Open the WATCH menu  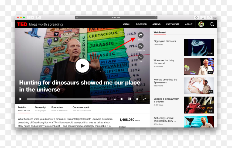(x=126, y=24)
